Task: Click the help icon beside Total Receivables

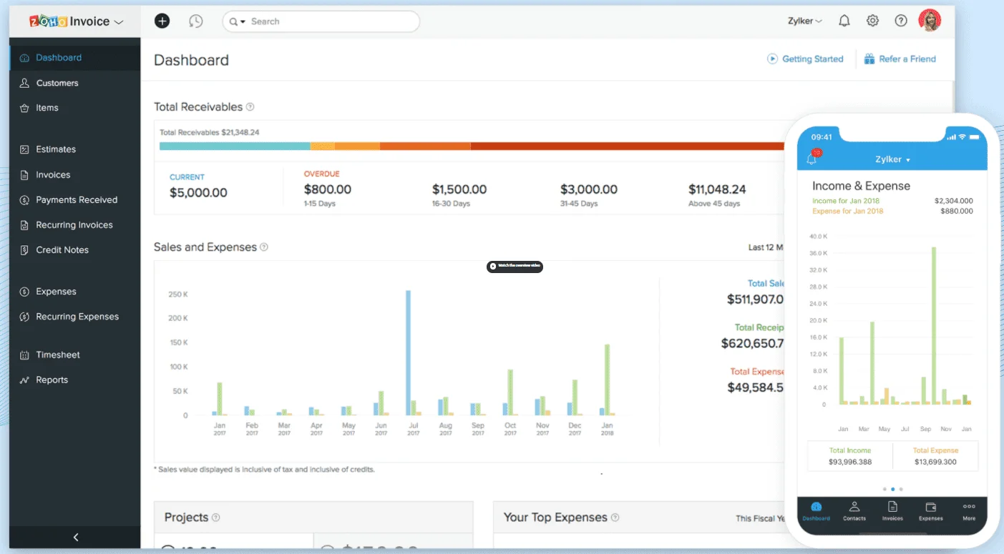Action: coord(250,107)
